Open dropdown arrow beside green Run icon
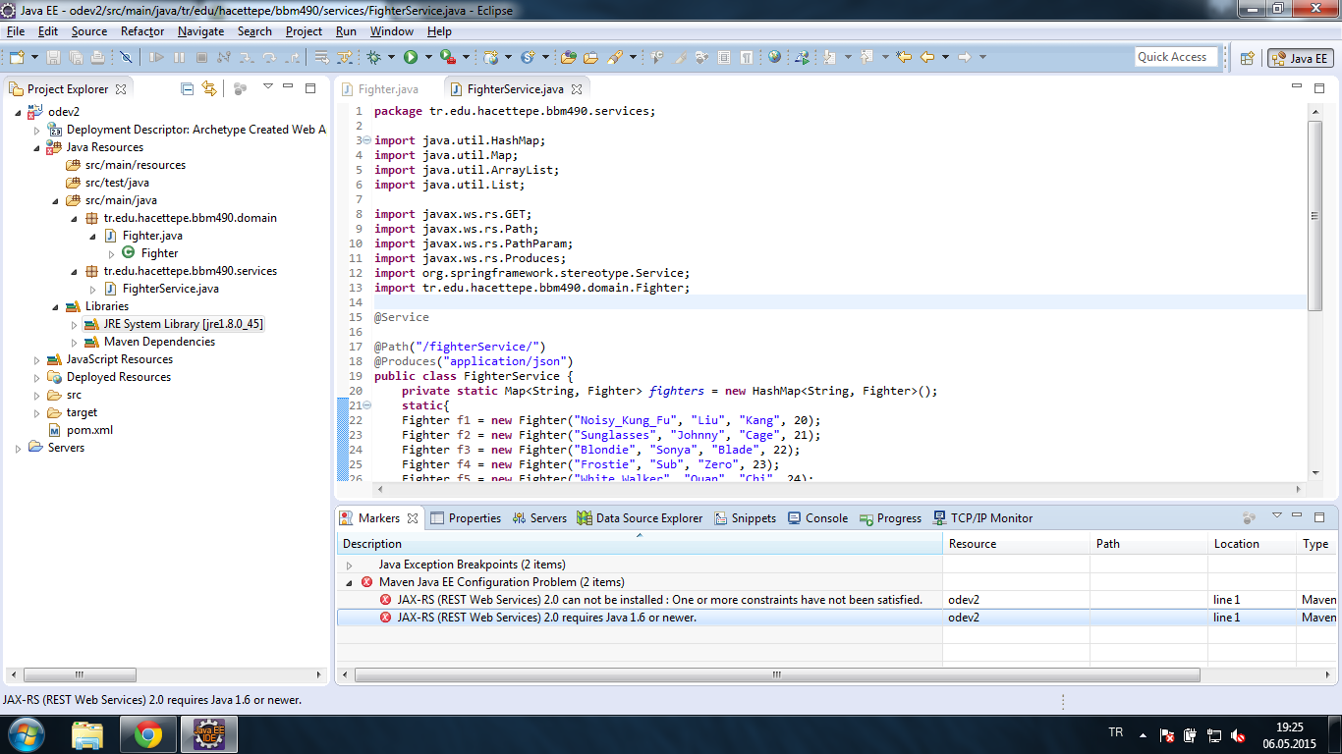Image resolution: width=1342 pixels, height=754 pixels. coord(428,57)
